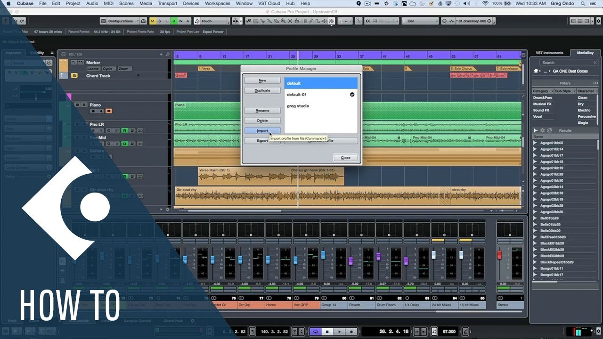This screenshot has height=339, width=603.
Task: Open MediaBay home icon
Action: (x=536, y=71)
